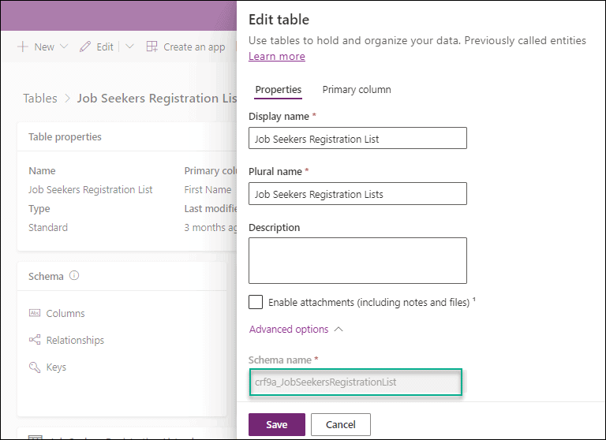
Task: Expand the Edit dropdown chevron
Action: tap(130, 47)
